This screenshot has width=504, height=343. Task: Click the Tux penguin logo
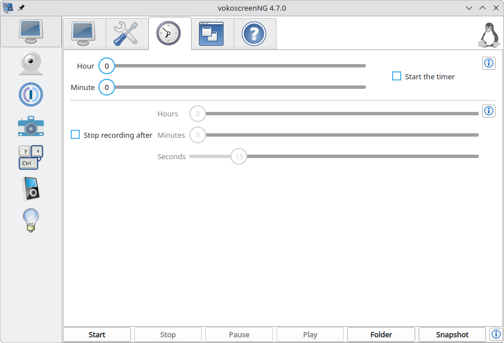click(489, 35)
